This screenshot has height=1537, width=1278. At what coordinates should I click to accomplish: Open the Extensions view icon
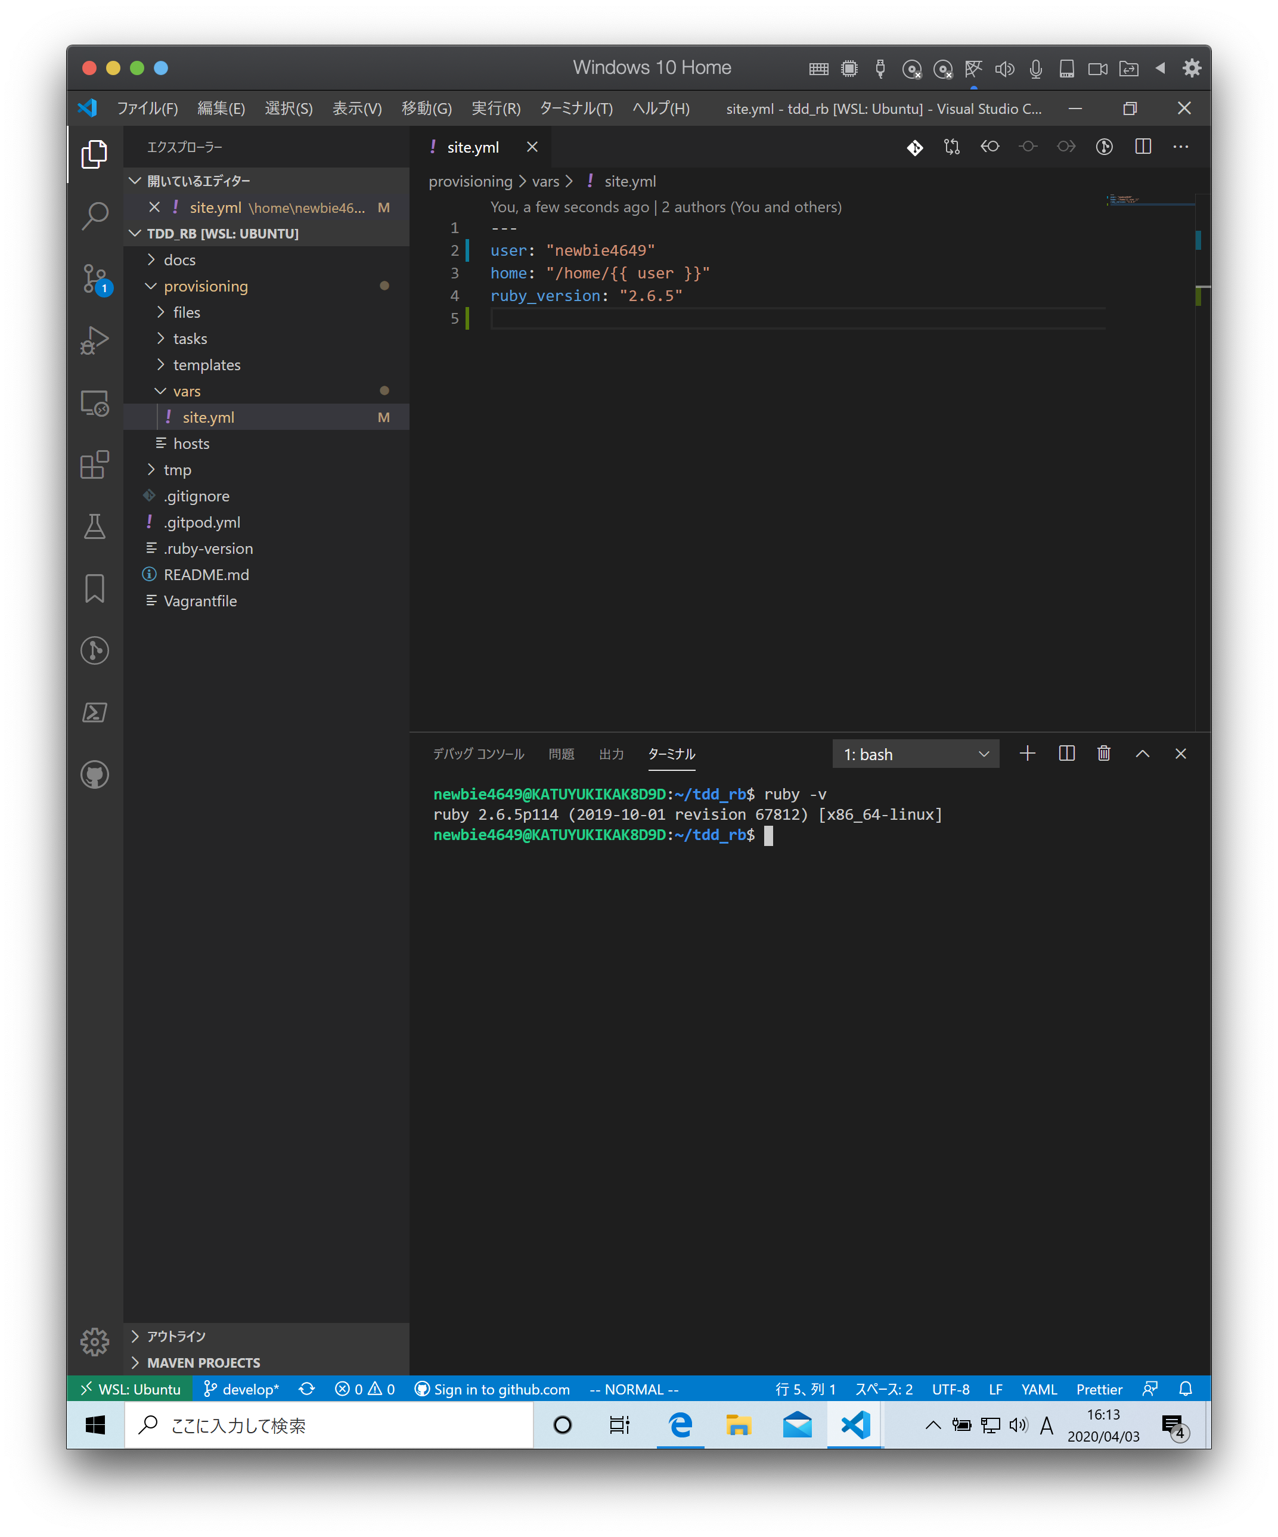click(x=94, y=465)
